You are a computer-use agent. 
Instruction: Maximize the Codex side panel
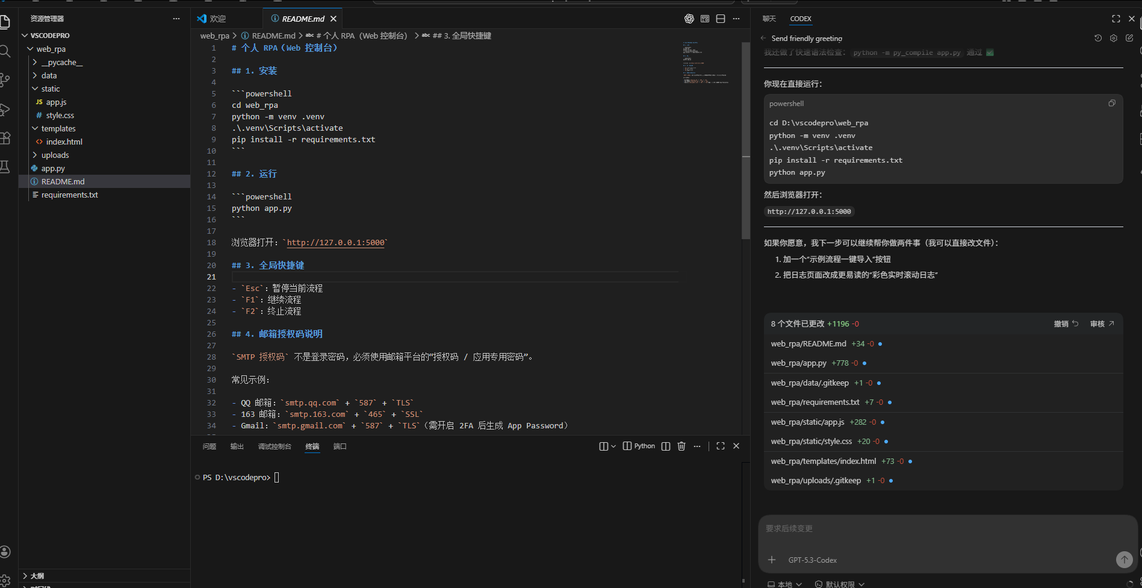(x=1116, y=19)
